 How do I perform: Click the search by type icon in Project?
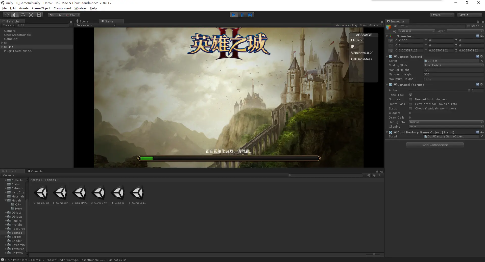(x=369, y=175)
